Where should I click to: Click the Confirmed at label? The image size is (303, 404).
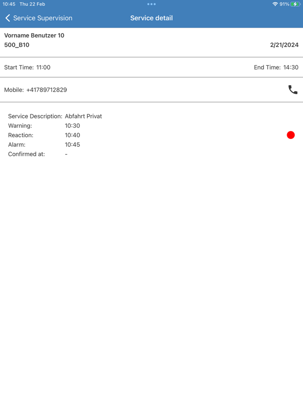tap(26, 154)
